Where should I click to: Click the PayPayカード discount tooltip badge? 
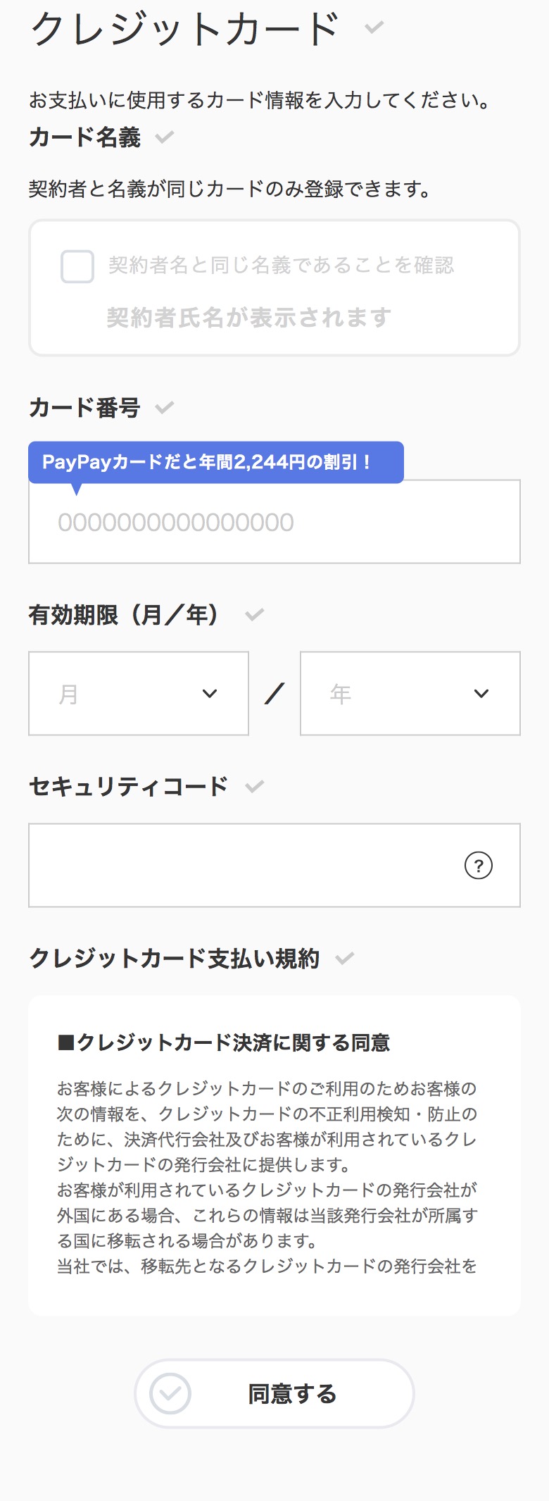[216, 461]
